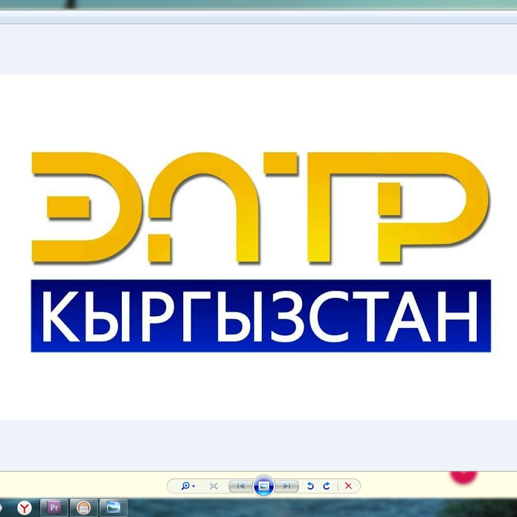Open Yandex Browser from taskbar

pyautogui.click(x=24, y=508)
